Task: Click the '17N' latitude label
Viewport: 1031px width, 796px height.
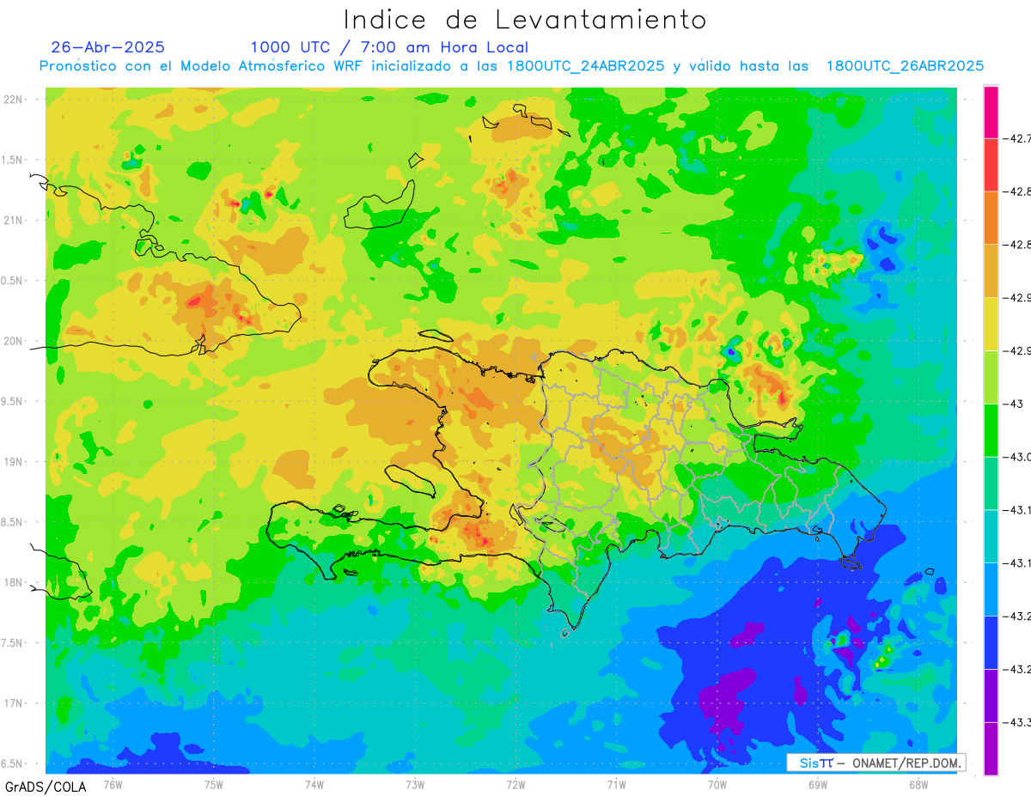Action: tap(15, 703)
